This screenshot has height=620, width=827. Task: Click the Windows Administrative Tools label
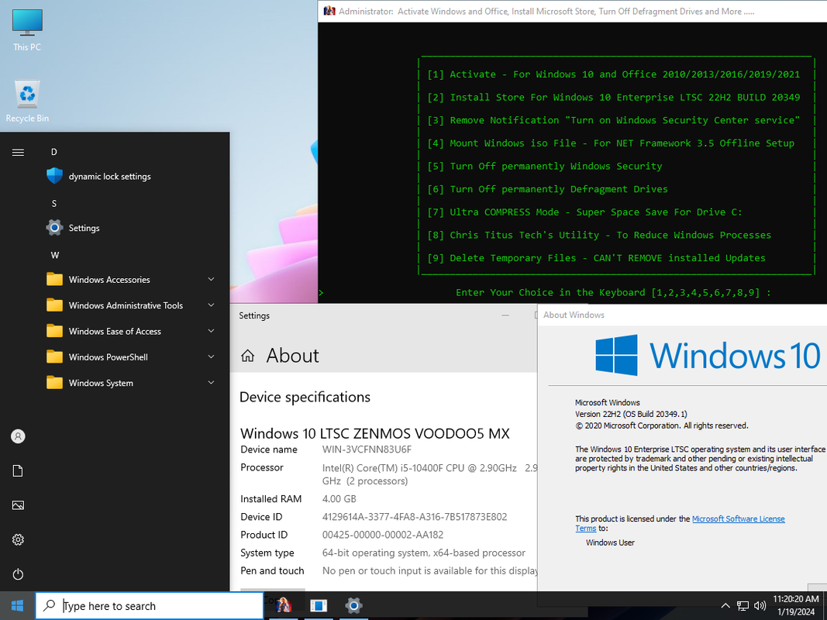pos(126,305)
